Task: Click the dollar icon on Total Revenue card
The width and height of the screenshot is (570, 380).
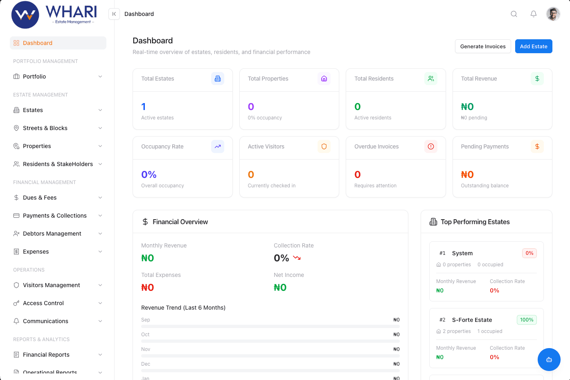Action: click(537, 78)
